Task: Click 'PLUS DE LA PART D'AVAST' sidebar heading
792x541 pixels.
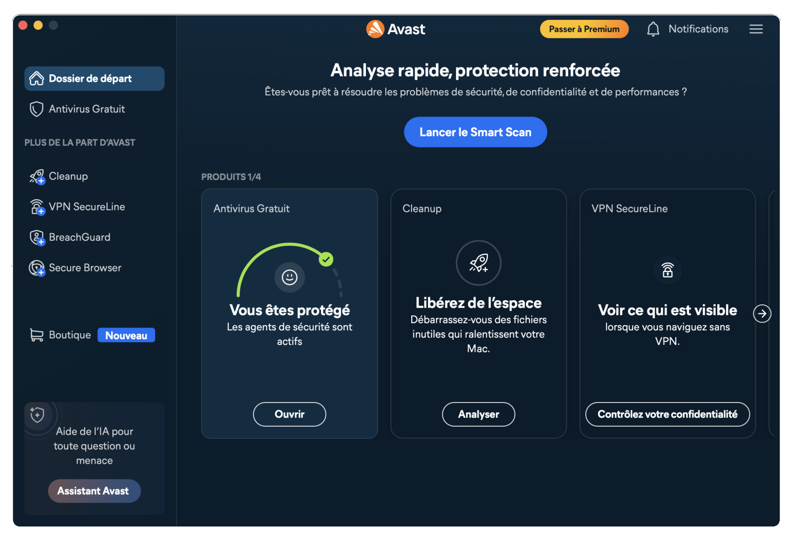Action: 80,142
